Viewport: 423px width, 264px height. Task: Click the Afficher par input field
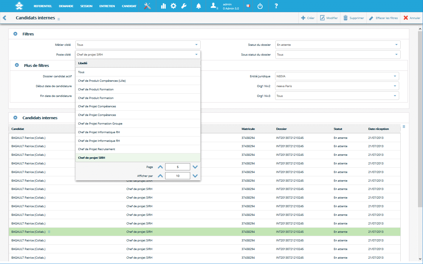[178, 176]
